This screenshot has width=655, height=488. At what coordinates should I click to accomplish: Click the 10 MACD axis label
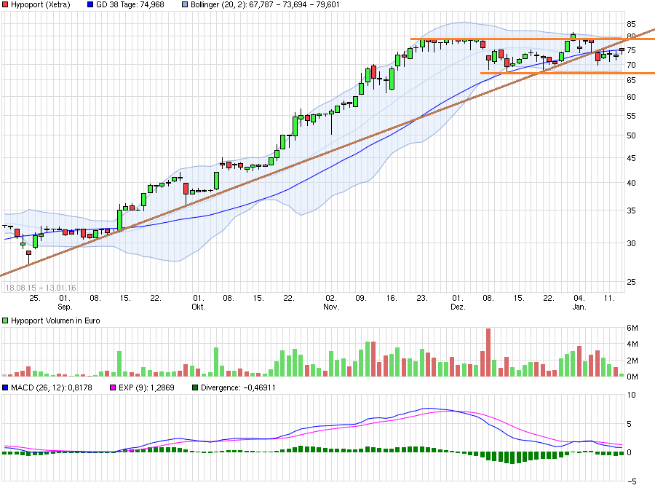(631, 395)
